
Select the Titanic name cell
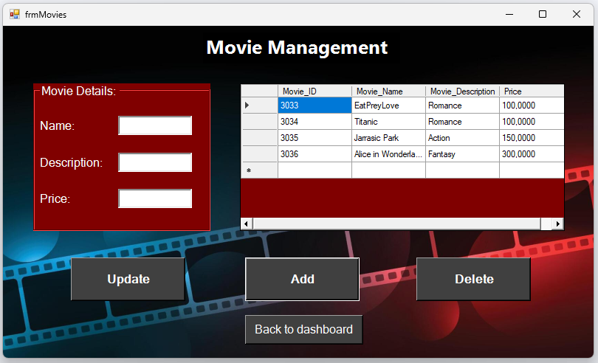click(x=388, y=122)
